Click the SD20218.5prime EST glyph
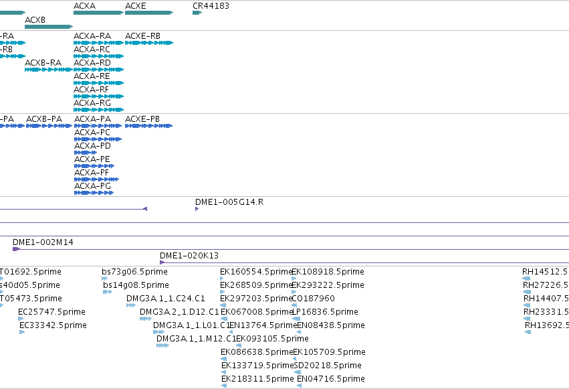The image size is (569, 389). click(297, 373)
